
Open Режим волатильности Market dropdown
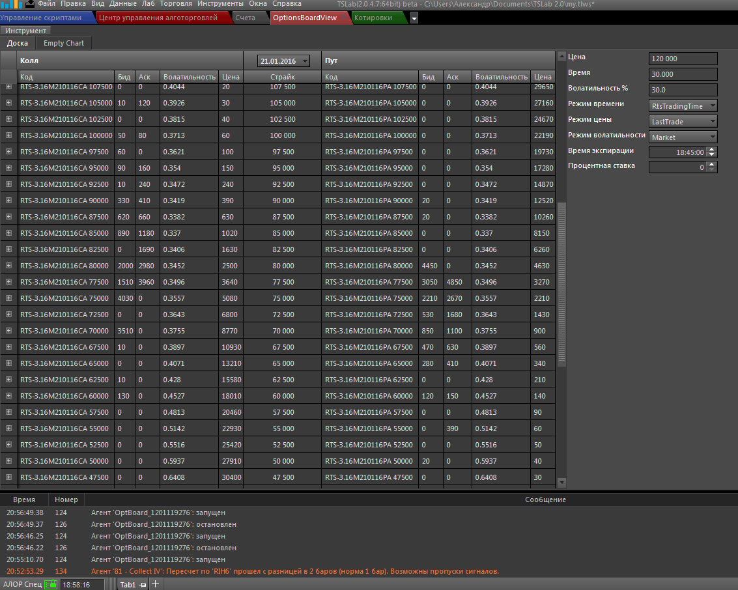(683, 137)
